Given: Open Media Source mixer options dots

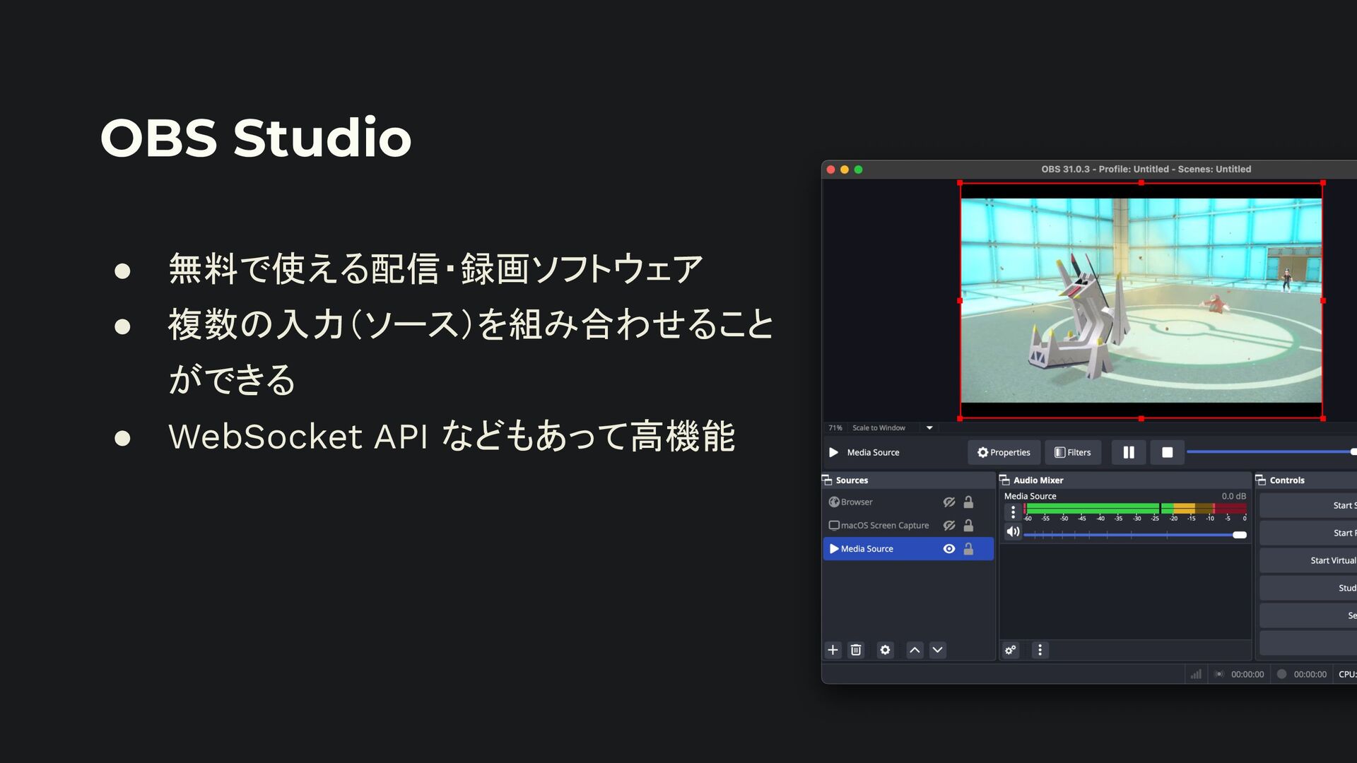Looking at the screenshot, I should [1013, 511].
